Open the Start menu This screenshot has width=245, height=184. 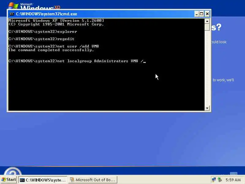[x=9, y=179]
